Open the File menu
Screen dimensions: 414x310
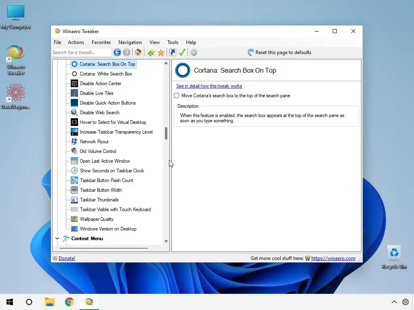coord(57,42)
